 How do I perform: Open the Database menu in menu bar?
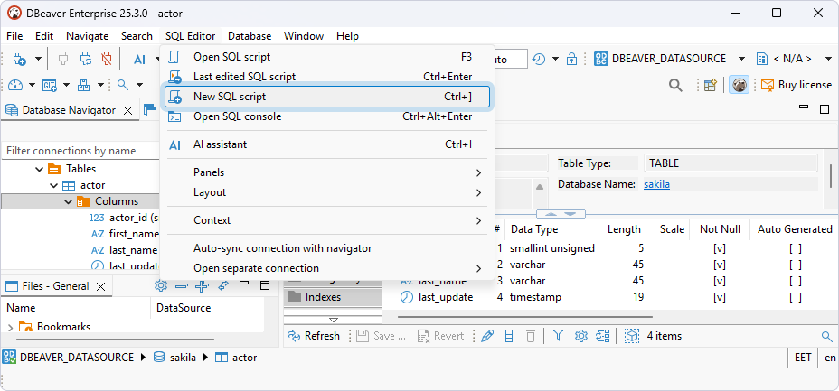(x=250, y=36)
